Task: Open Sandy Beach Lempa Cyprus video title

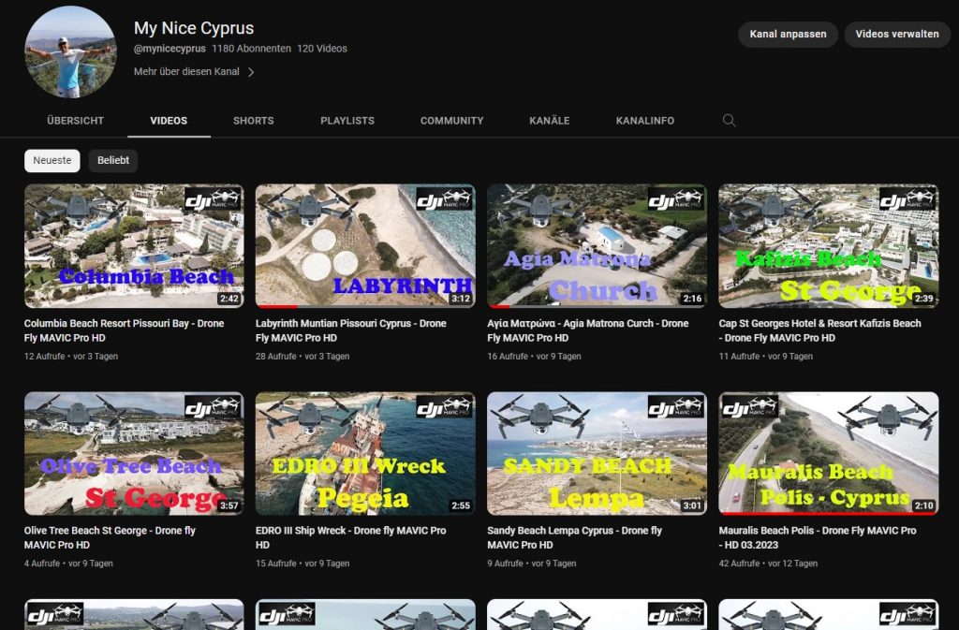Action: pos(575,537)
